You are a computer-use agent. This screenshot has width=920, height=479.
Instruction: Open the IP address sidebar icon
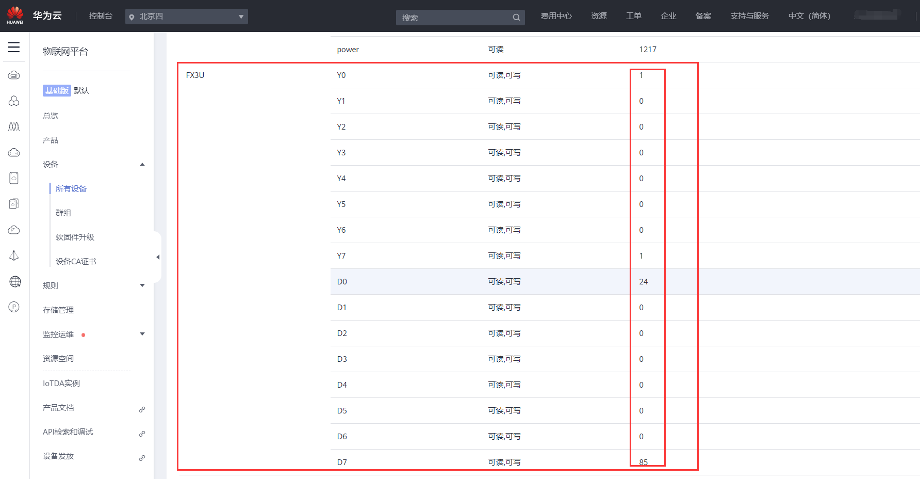14,307
